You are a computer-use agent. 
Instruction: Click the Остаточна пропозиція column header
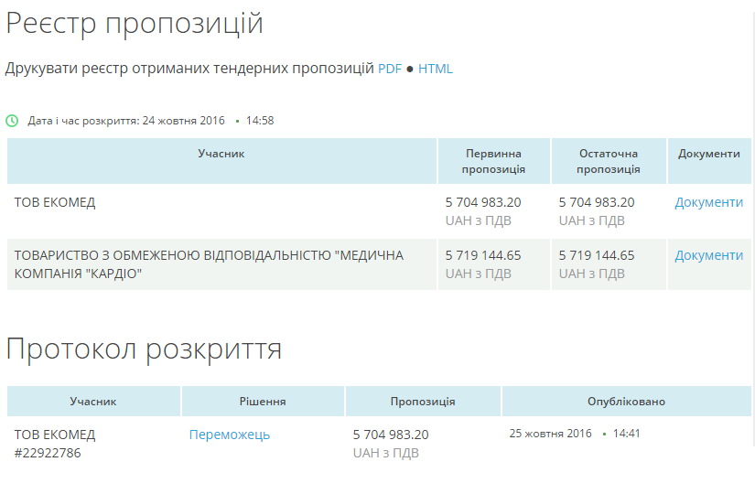click(x=609, y=161)
